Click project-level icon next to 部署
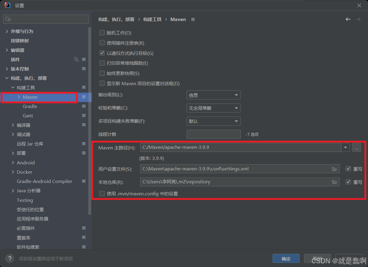The width and height of the screenshot is (368, 267). (84, 153)
